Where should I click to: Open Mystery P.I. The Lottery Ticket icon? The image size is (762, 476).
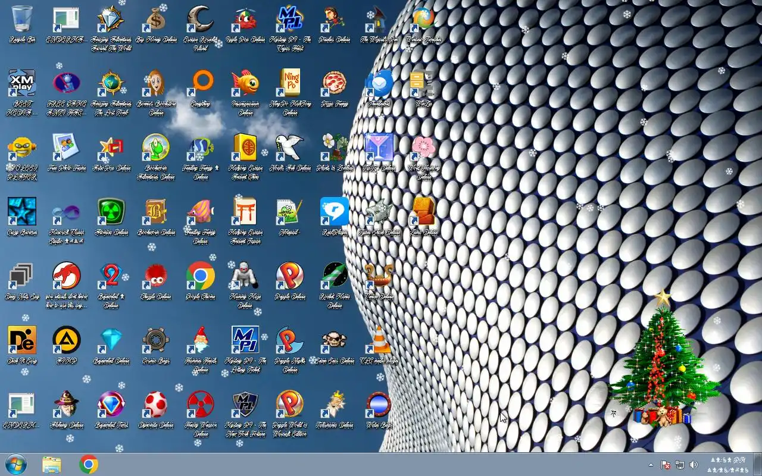(245, 340)
